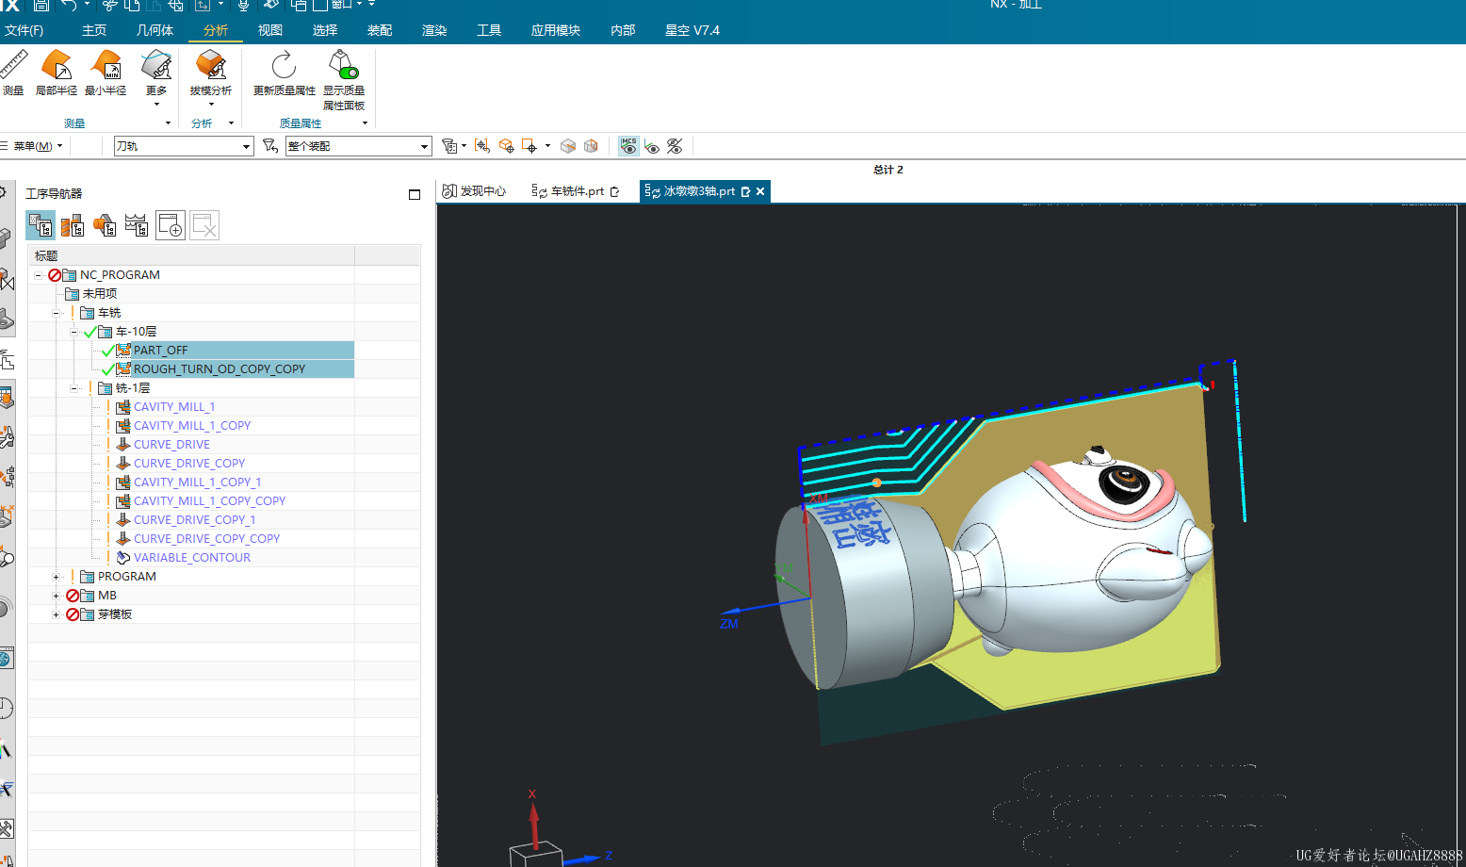
Task: Open the 拔模分析 dropdown arrow
Action: tap(211, 105)
